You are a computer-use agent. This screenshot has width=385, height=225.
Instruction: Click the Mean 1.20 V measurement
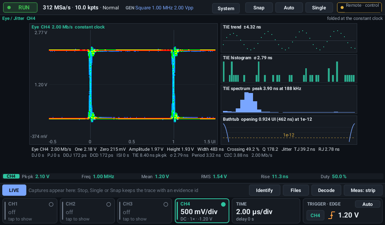155,177
